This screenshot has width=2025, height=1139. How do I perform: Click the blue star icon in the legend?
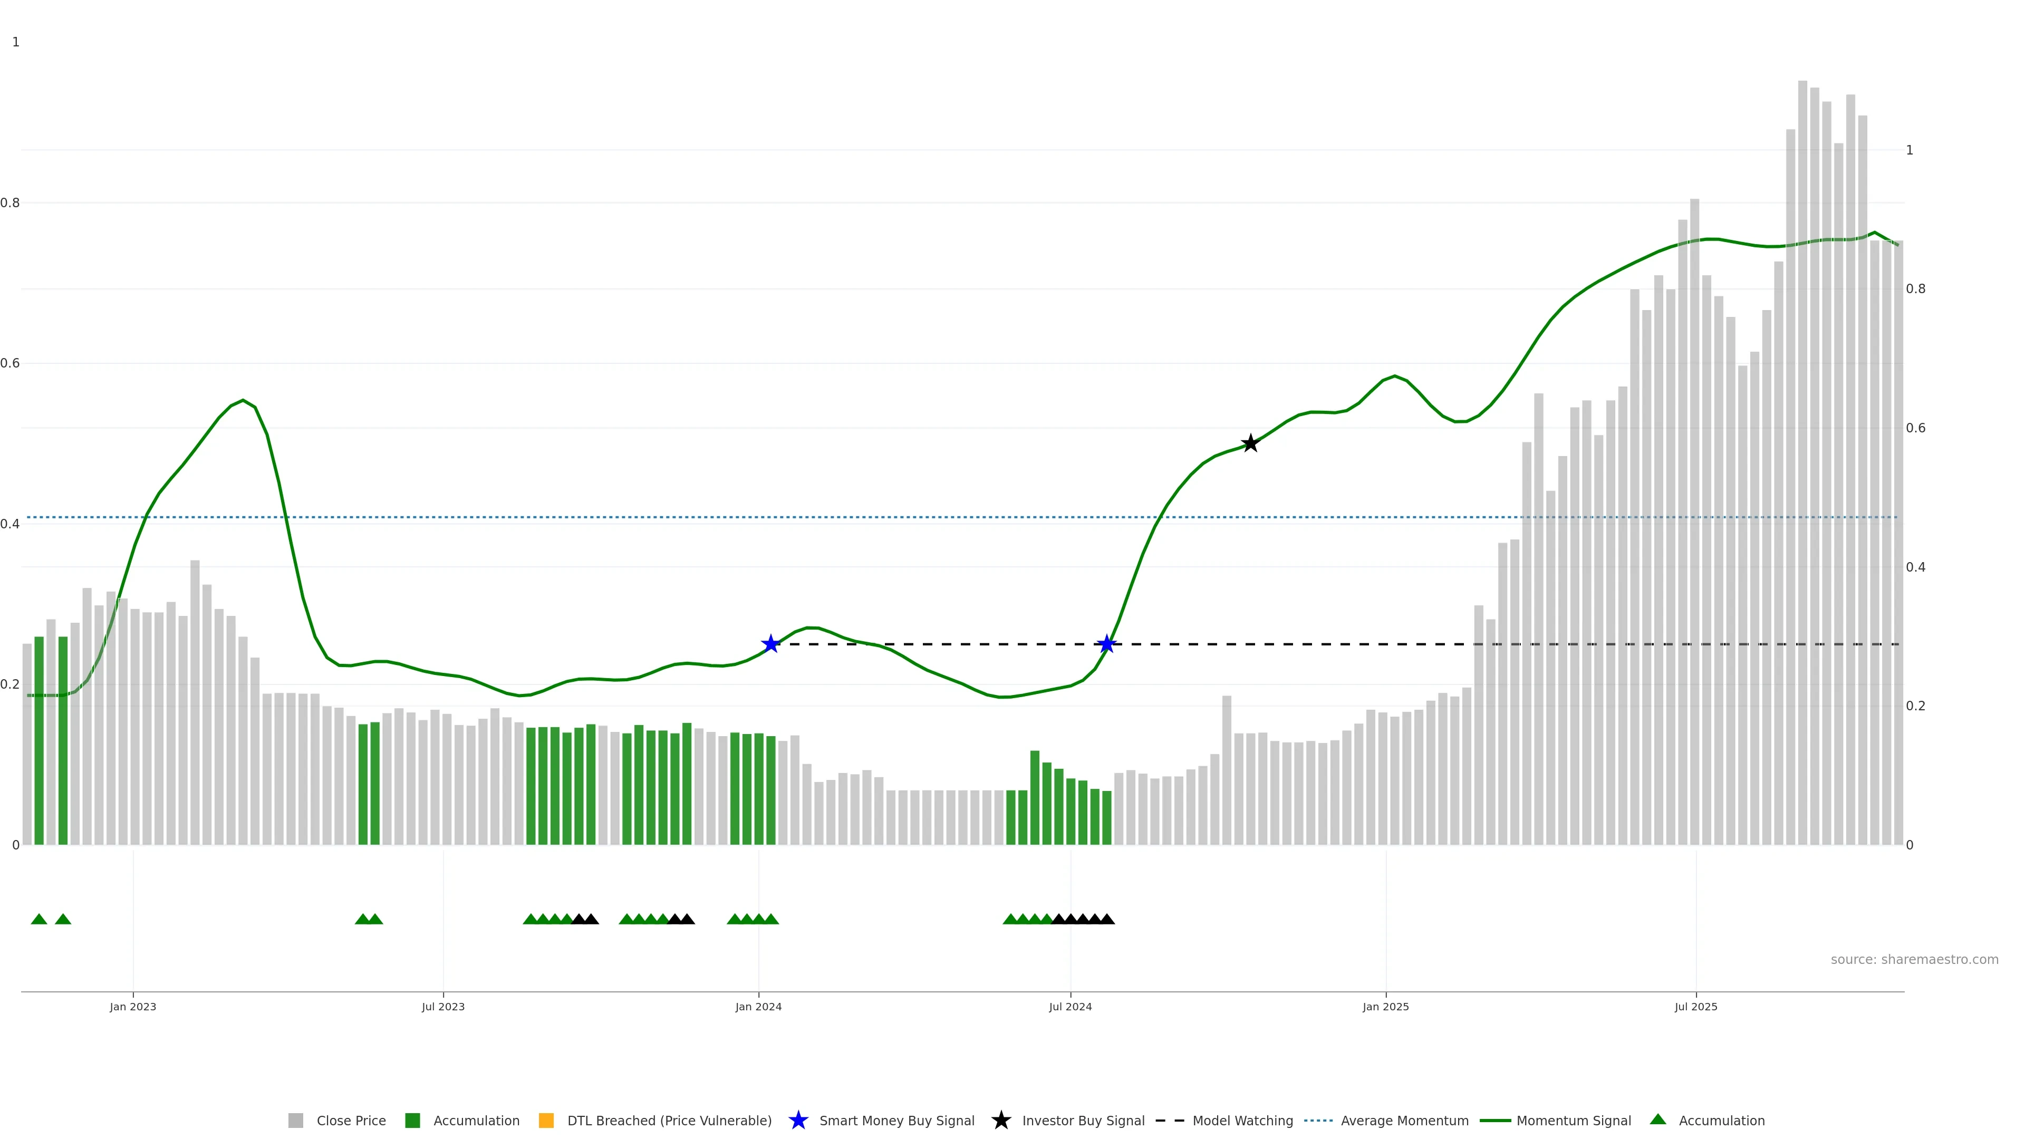(x=798, y=1120)
